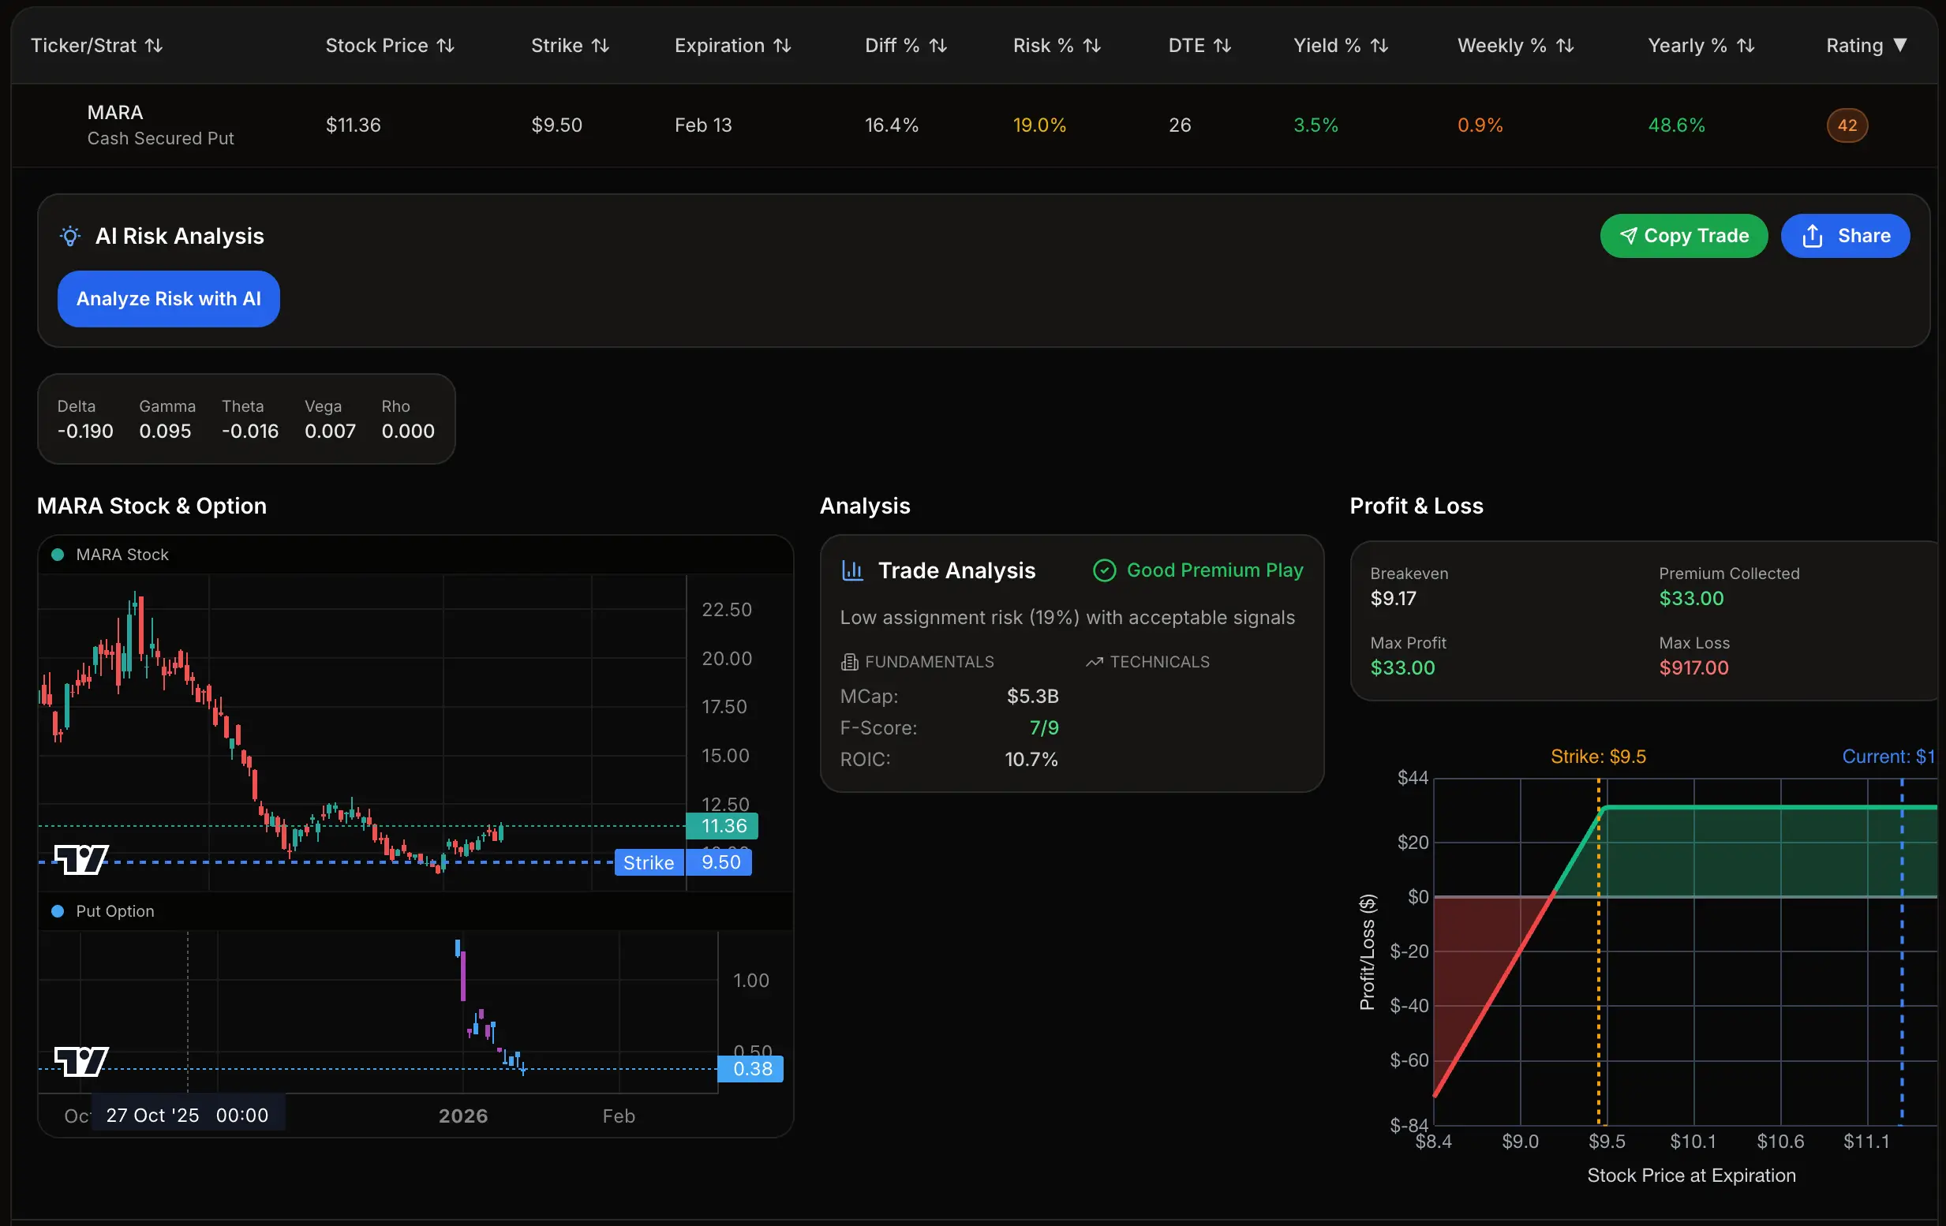Viewport: 1946px width, 1226px height.
Task: Select the MARA Cash Secured Put row
Action: tap(973, 125)
